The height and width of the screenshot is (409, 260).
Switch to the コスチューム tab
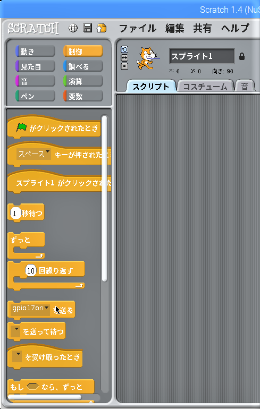(205, 87)
